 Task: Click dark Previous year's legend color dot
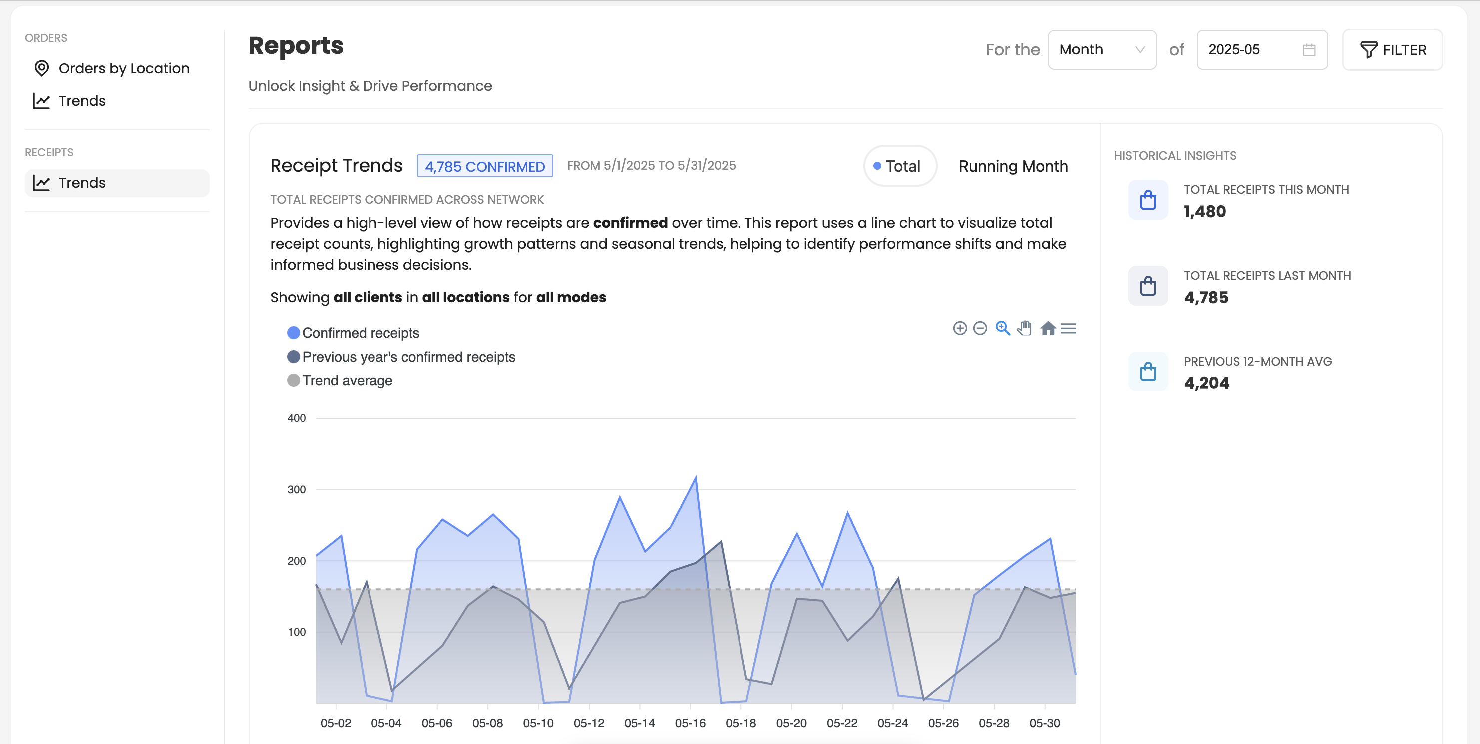[293, 357]
